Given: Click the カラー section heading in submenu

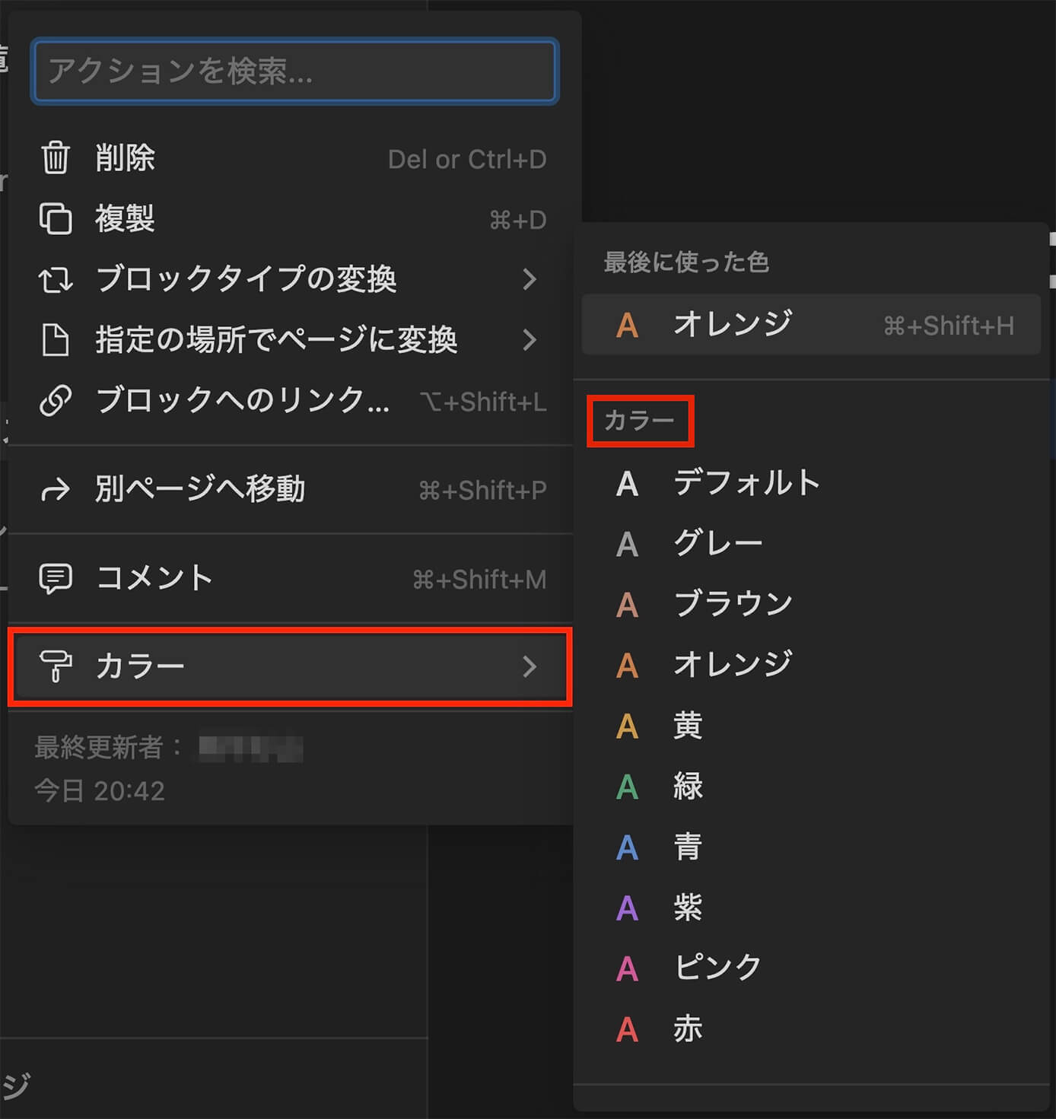Looking at the screenshot, I should [x=639, y=421].
